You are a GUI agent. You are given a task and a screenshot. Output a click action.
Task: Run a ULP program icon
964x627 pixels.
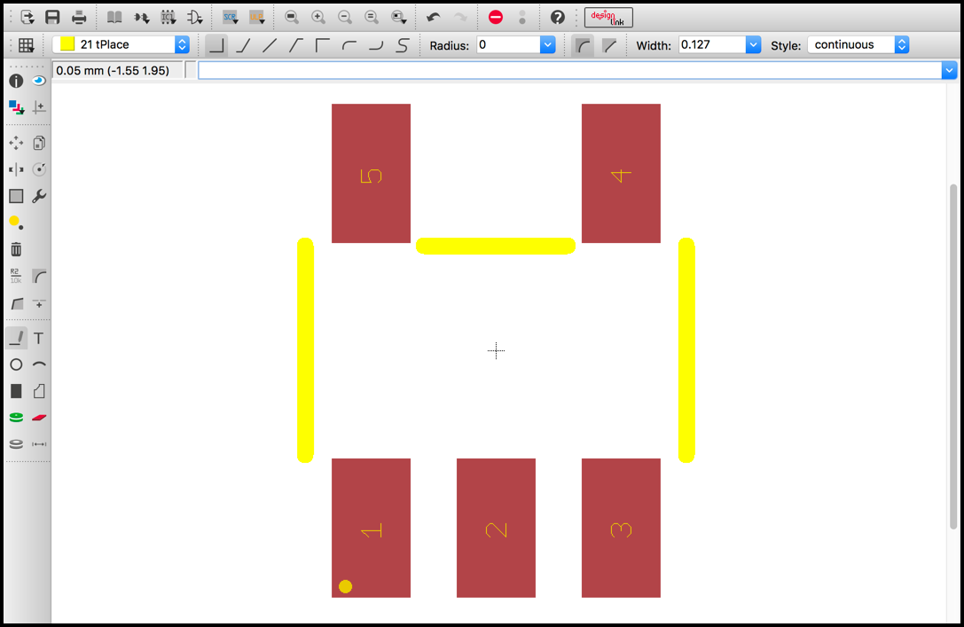(x=257, y=17)
